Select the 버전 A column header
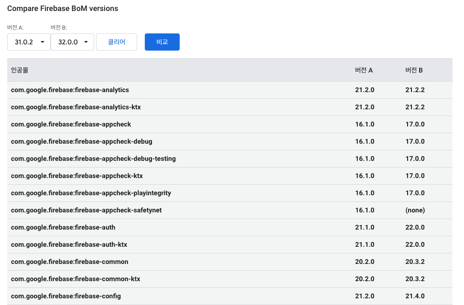This screenshot has height=305, width=464. tap(364, 70)
